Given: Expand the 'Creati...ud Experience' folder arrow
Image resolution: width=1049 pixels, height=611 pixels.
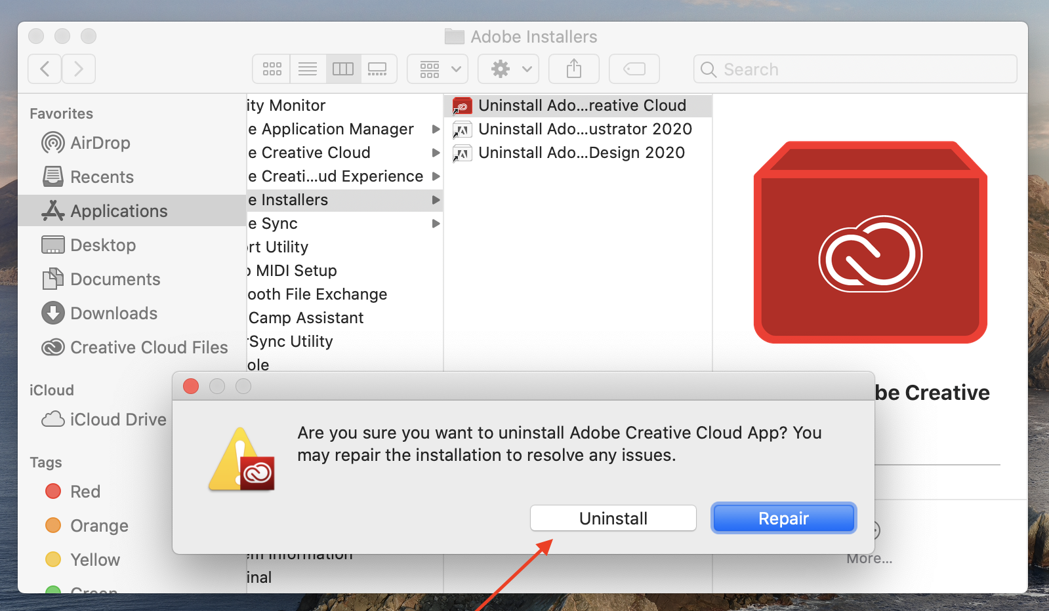Looking at the screenshot, I should [436, 176].
